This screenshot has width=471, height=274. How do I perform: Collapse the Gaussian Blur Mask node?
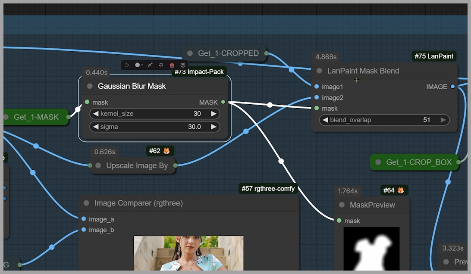tap(90, 86)
